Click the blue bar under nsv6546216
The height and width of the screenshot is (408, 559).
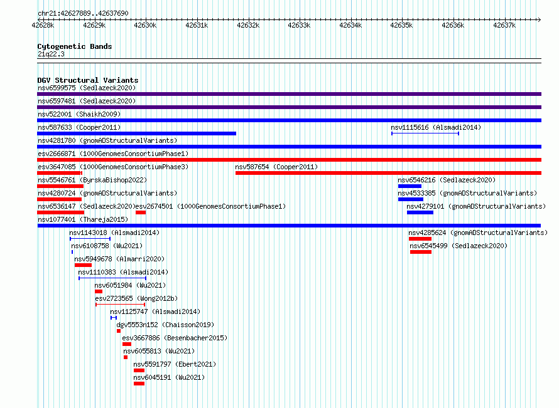coord(410,186)
